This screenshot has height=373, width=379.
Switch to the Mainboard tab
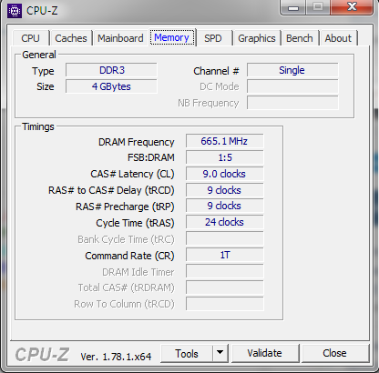[x=120, y=38]
